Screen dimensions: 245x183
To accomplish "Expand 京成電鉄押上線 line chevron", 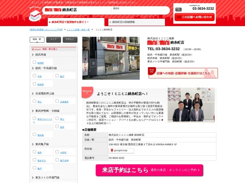I will [33, 94].
